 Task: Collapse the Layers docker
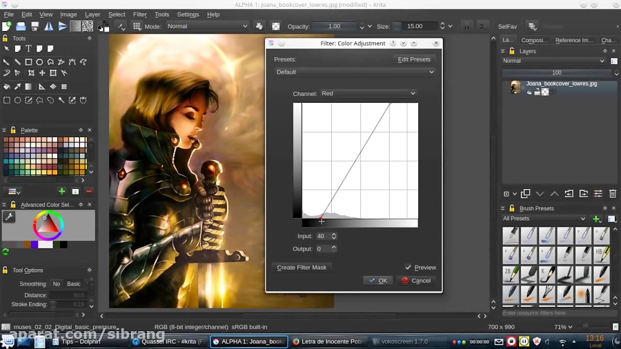pos(503,51)
